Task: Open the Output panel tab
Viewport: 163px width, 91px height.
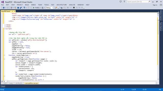Action: pyautogui.click(x=3, y=86)
